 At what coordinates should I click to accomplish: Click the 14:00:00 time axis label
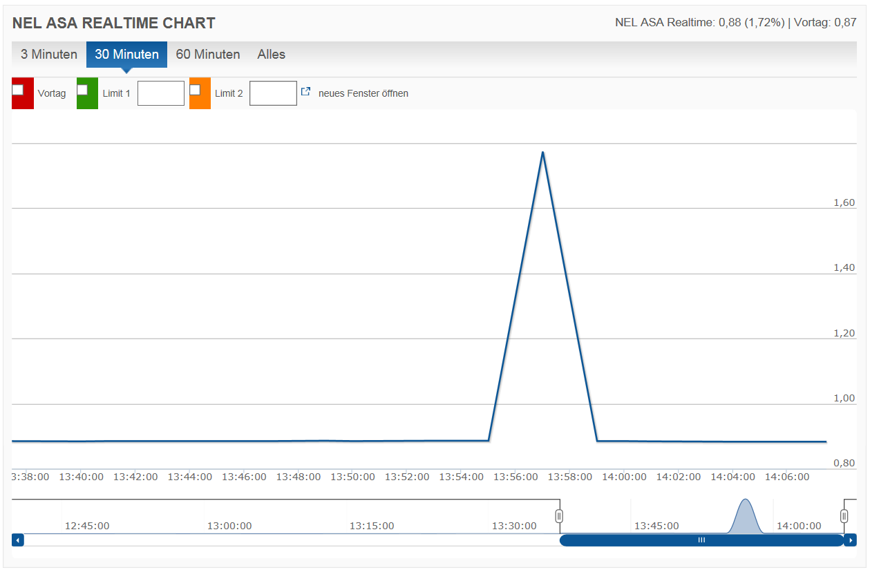click(624, 477)
